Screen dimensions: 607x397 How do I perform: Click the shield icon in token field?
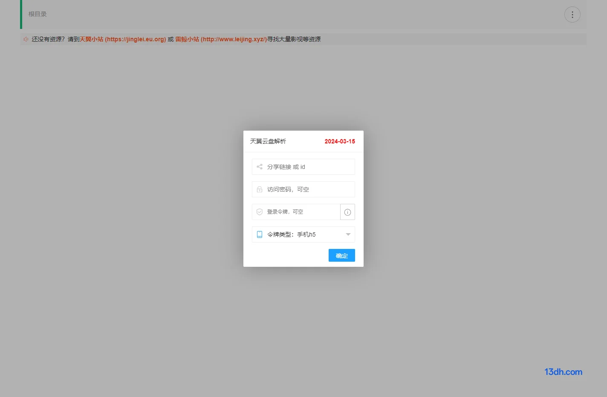[x=260, y=212]
